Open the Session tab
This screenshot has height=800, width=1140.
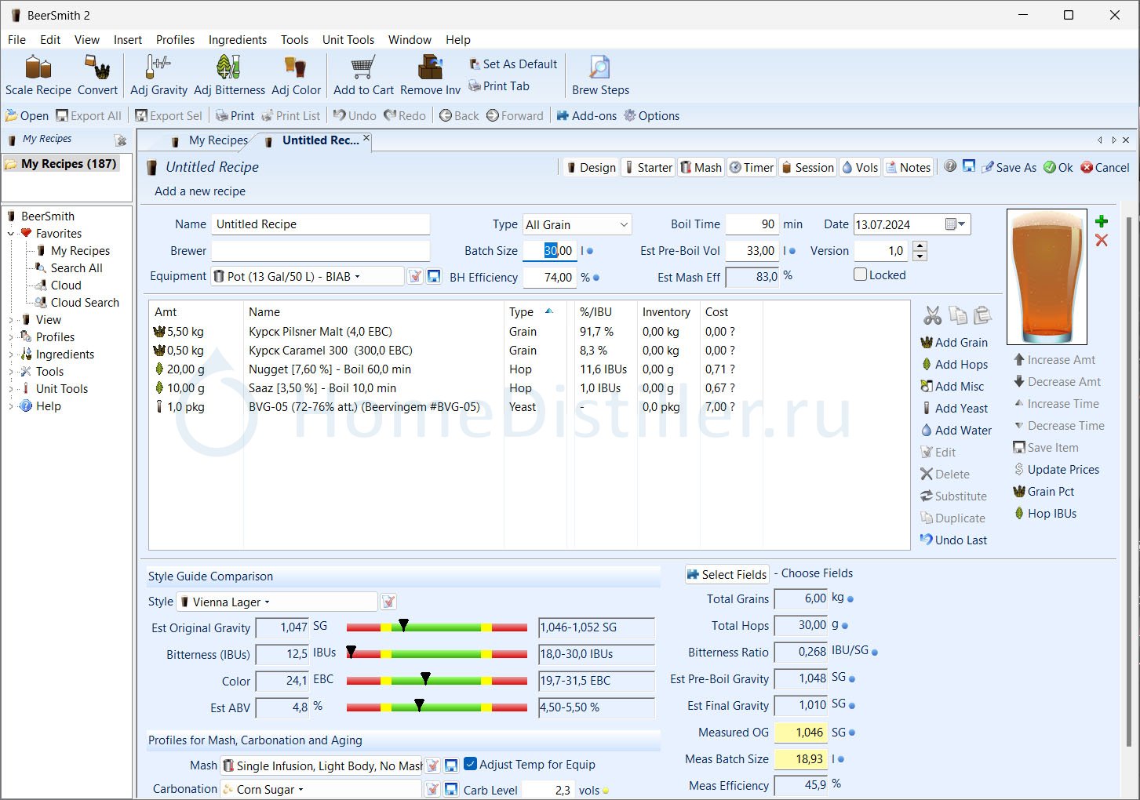[x=807, y=167]
